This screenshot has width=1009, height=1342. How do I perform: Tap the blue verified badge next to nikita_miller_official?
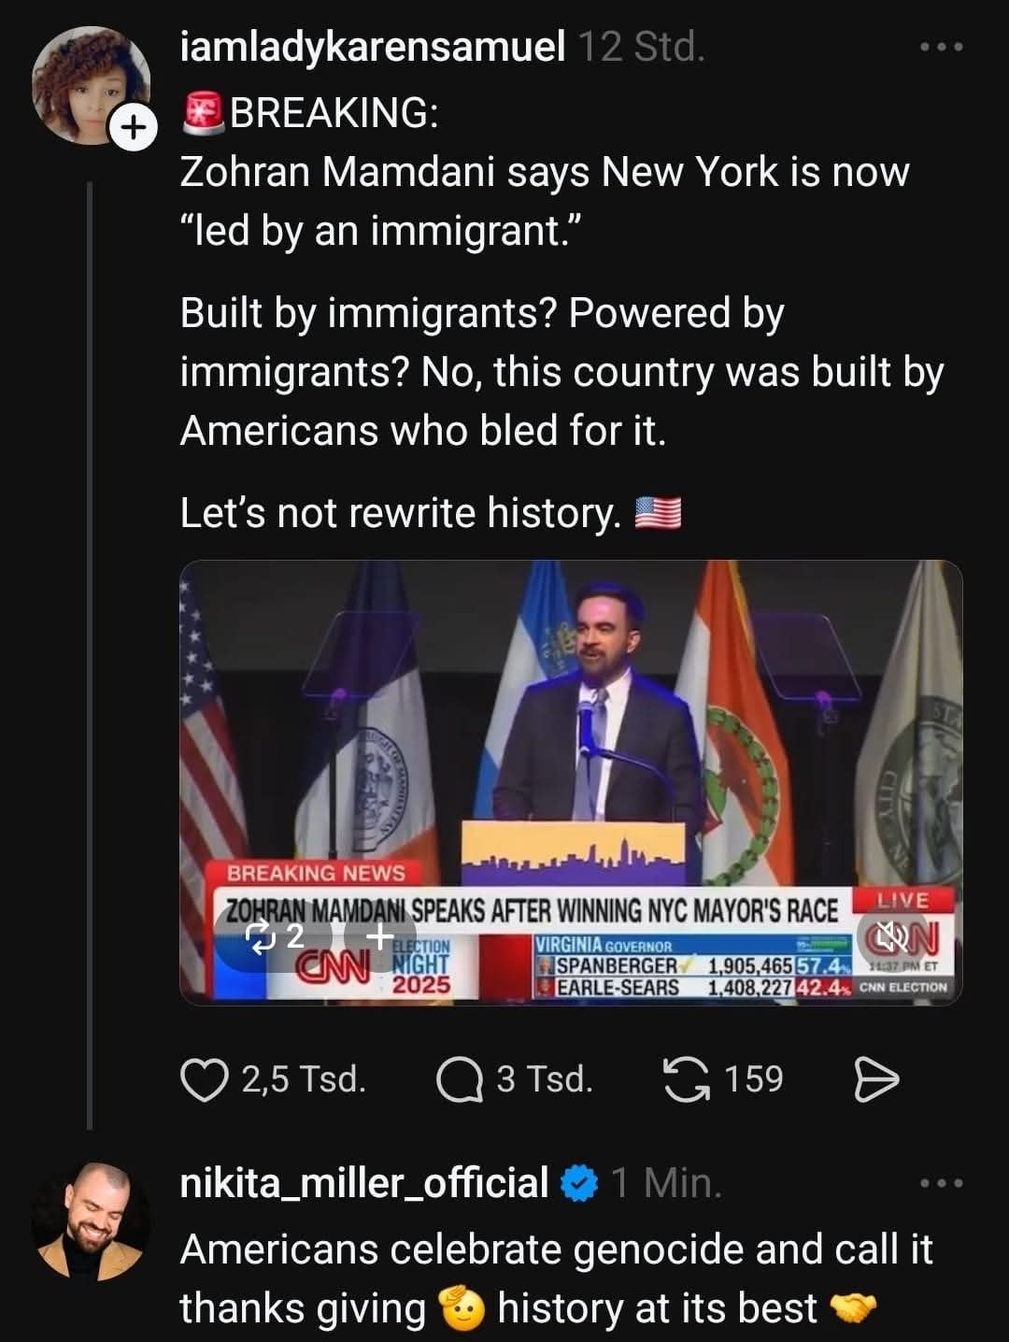[579, 1183]
